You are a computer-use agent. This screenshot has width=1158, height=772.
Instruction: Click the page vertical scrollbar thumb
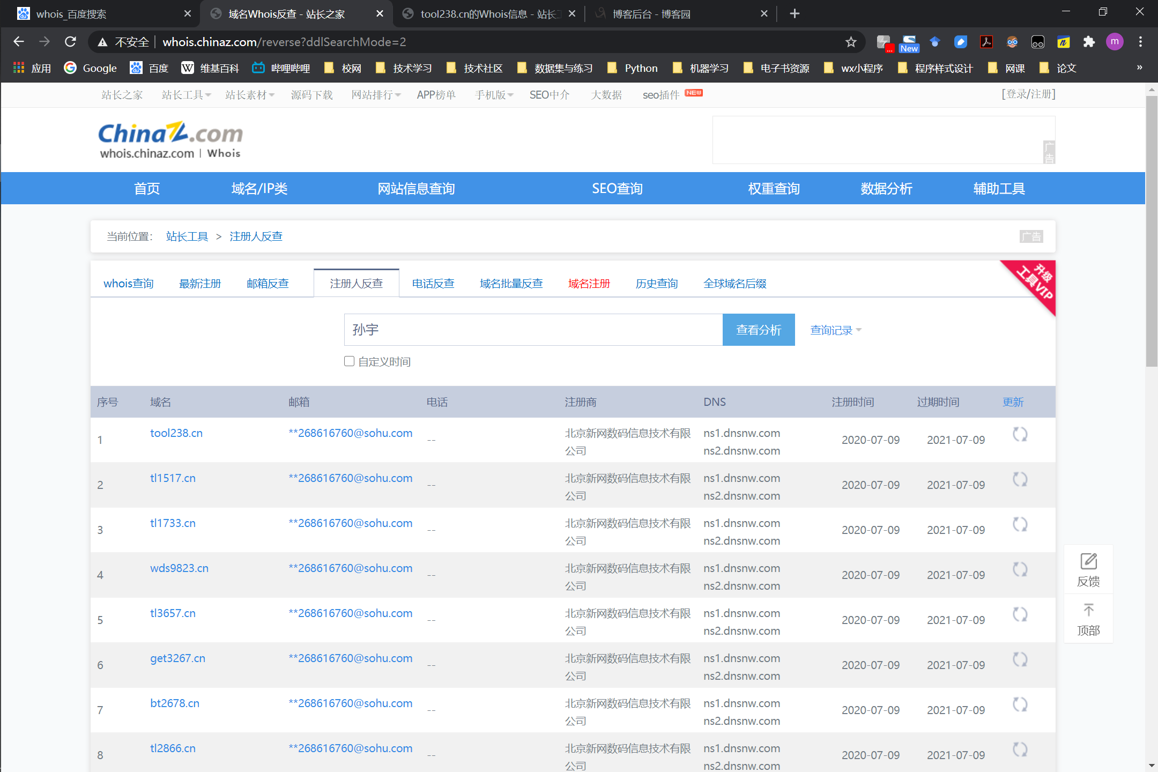point(1151,231)
